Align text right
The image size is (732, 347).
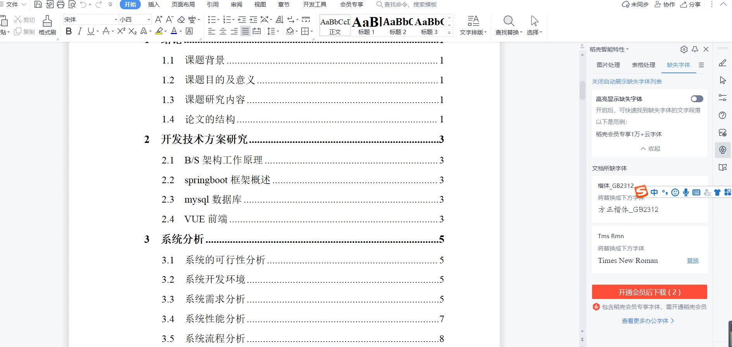(x=234, y=31)
